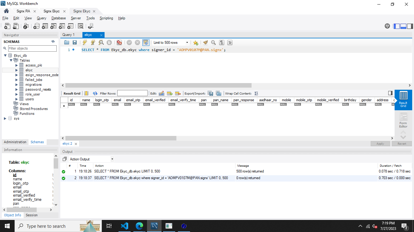Open the Scripting menu
The width and height of the screenshot is (414, 232).
106,18
